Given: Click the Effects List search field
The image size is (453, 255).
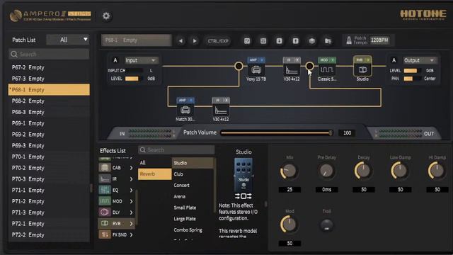Looking at the screenshot, I should tap(176, 149).
